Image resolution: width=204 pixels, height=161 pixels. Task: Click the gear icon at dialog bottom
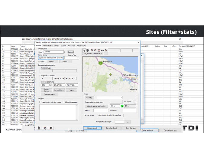pyautogui.click(x=45, y=128)
